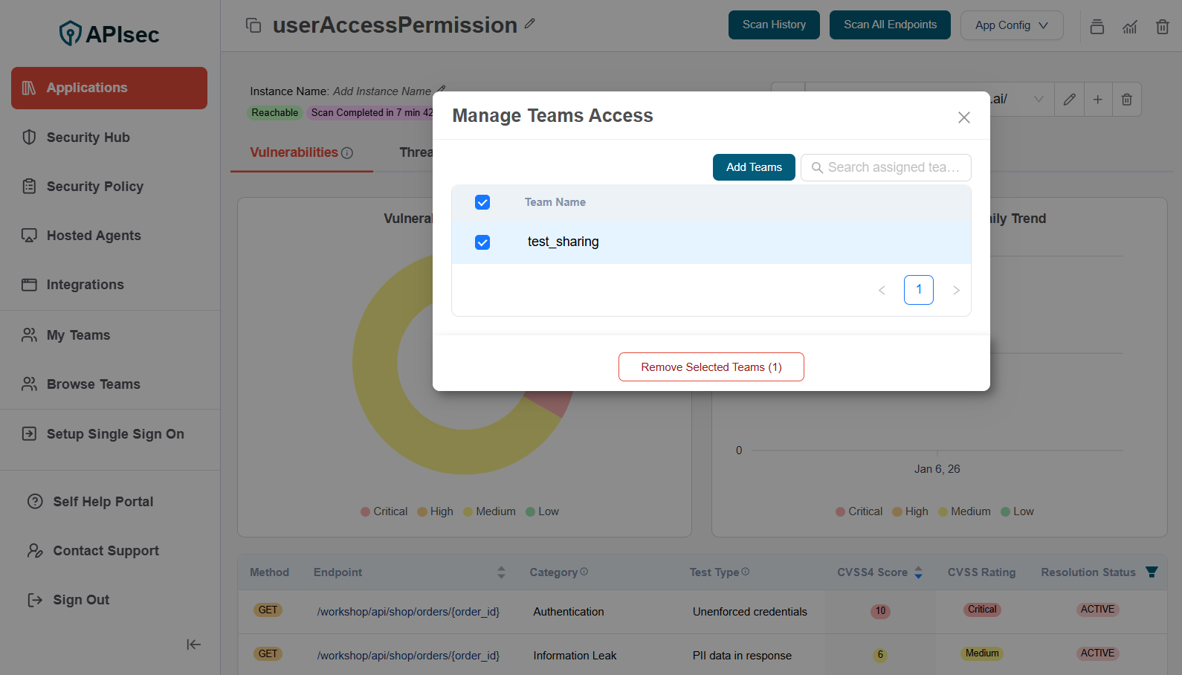Click the copy icon beside userAccessPermission title
This screenshot has height=675, width=1182.
click(253, 25)
